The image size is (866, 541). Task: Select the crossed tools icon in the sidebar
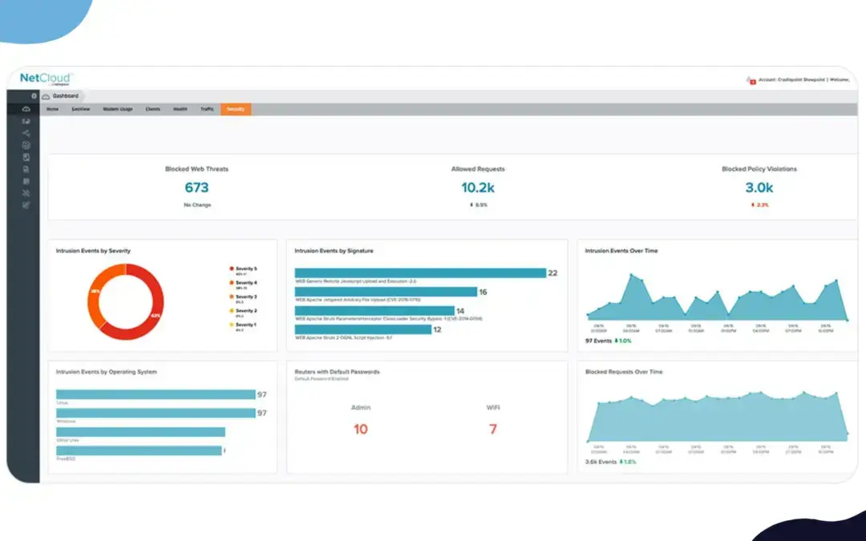click(x=26, y=193)
